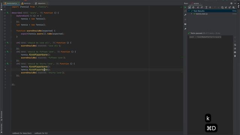Collapse the Test Results tree node

point(189,11)
